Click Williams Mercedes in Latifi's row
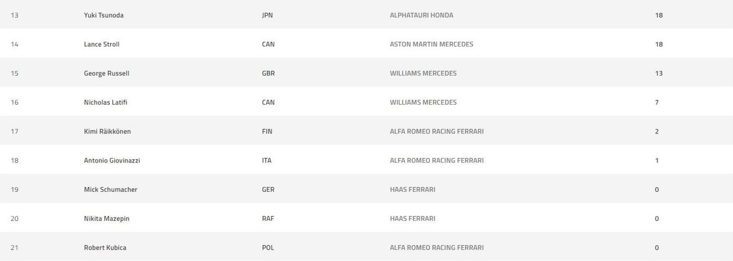Viewport: 733px width, 261px height. tap(423, 102)
